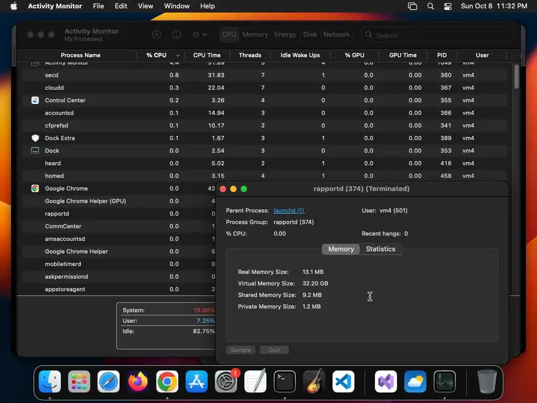537x403 pixels.
Task: Switch to the Disk tab
Action: pyautogui.click(x=309, y=35)
